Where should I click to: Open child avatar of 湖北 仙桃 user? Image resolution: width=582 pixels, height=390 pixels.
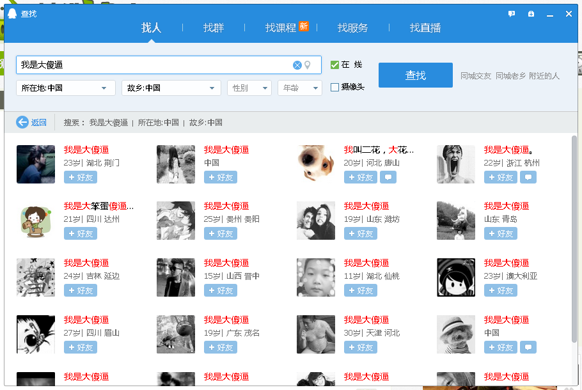[316, 277]
